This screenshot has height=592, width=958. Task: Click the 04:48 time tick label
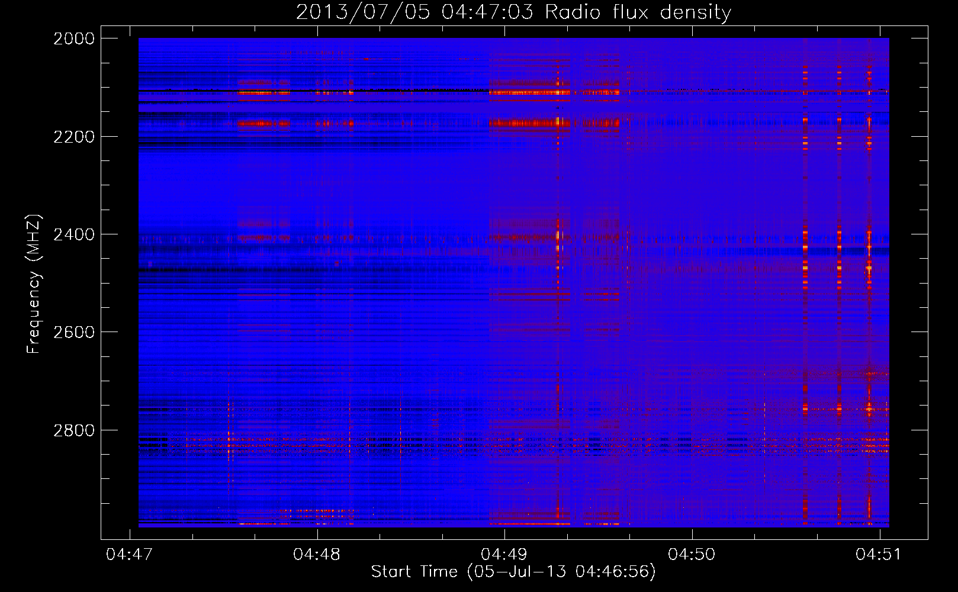click(317, 554)
